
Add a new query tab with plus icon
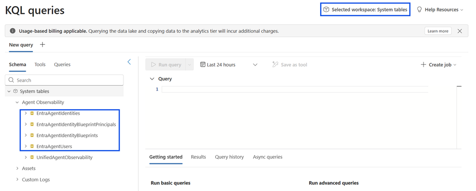42,45
